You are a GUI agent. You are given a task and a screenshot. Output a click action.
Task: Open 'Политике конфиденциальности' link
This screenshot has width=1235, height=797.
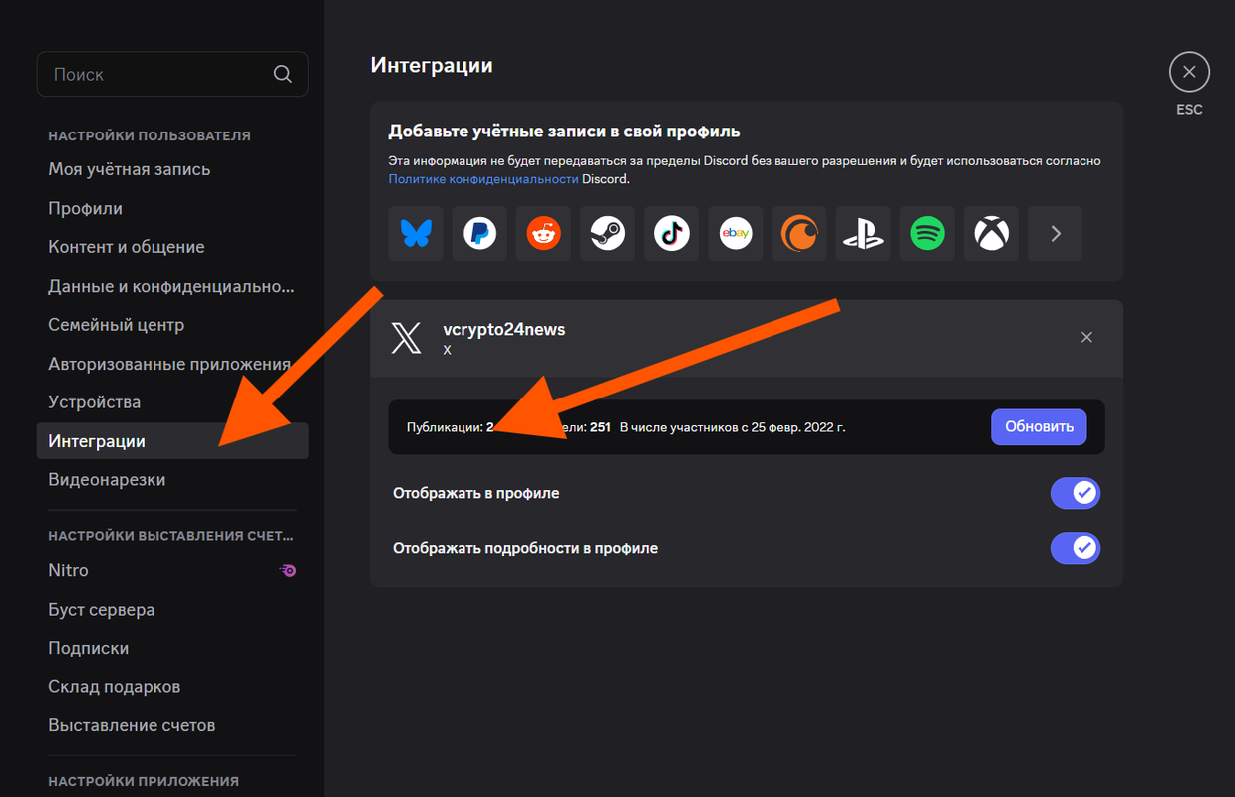(483, 179)
